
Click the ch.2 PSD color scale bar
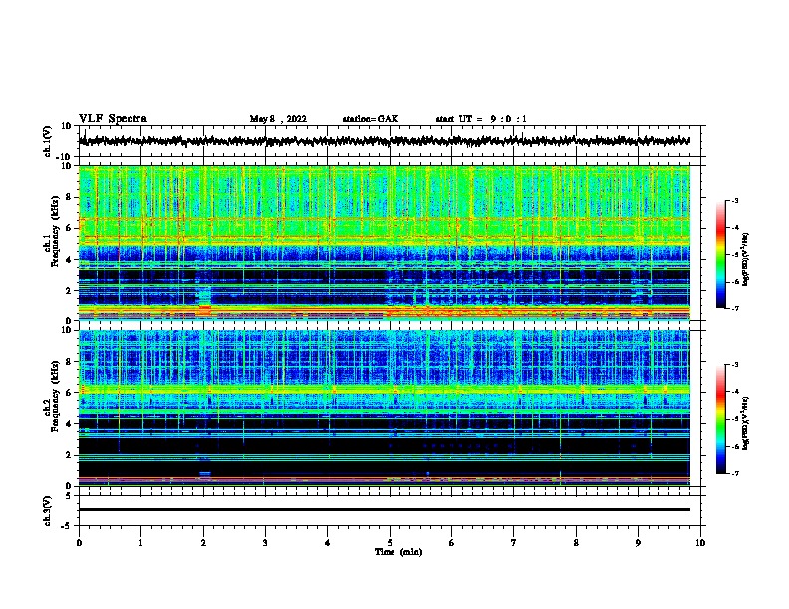pyautogui.click(x=721, y=419)
